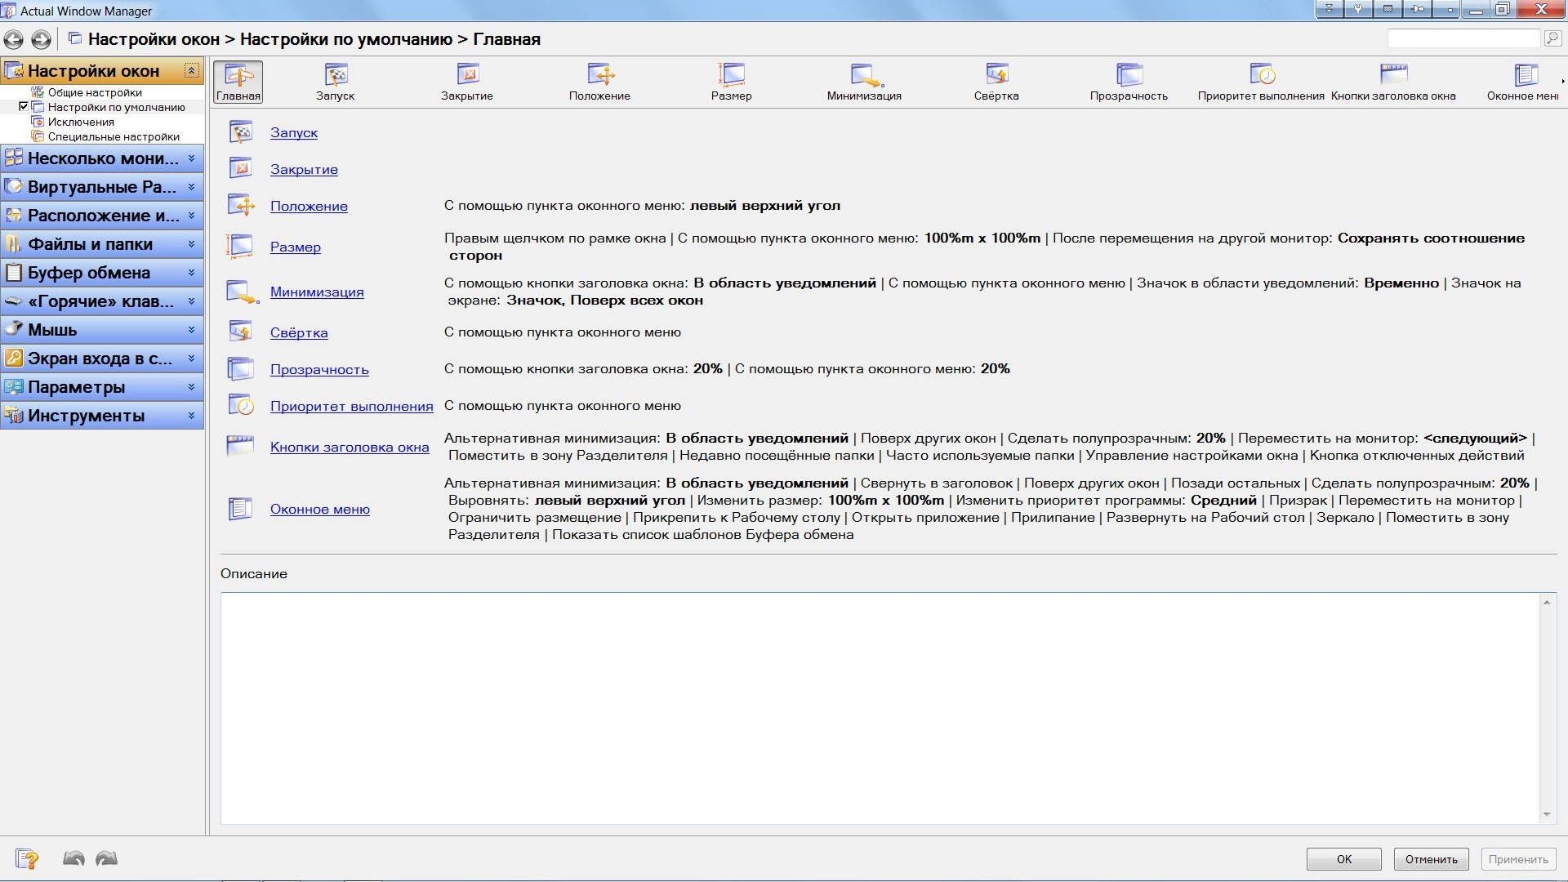
Task: Open the Оконное меню link
Action: [x=320, y=509]
